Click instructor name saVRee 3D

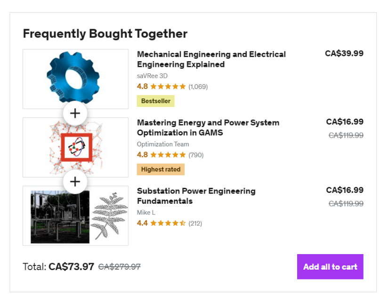point(152,76)
